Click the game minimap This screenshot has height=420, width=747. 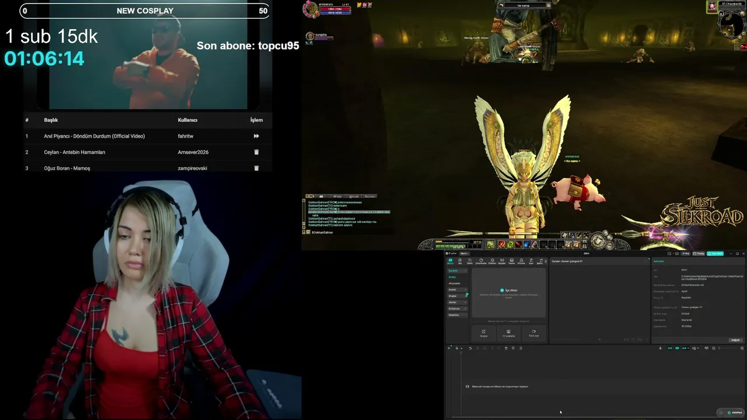coord(731,24)
